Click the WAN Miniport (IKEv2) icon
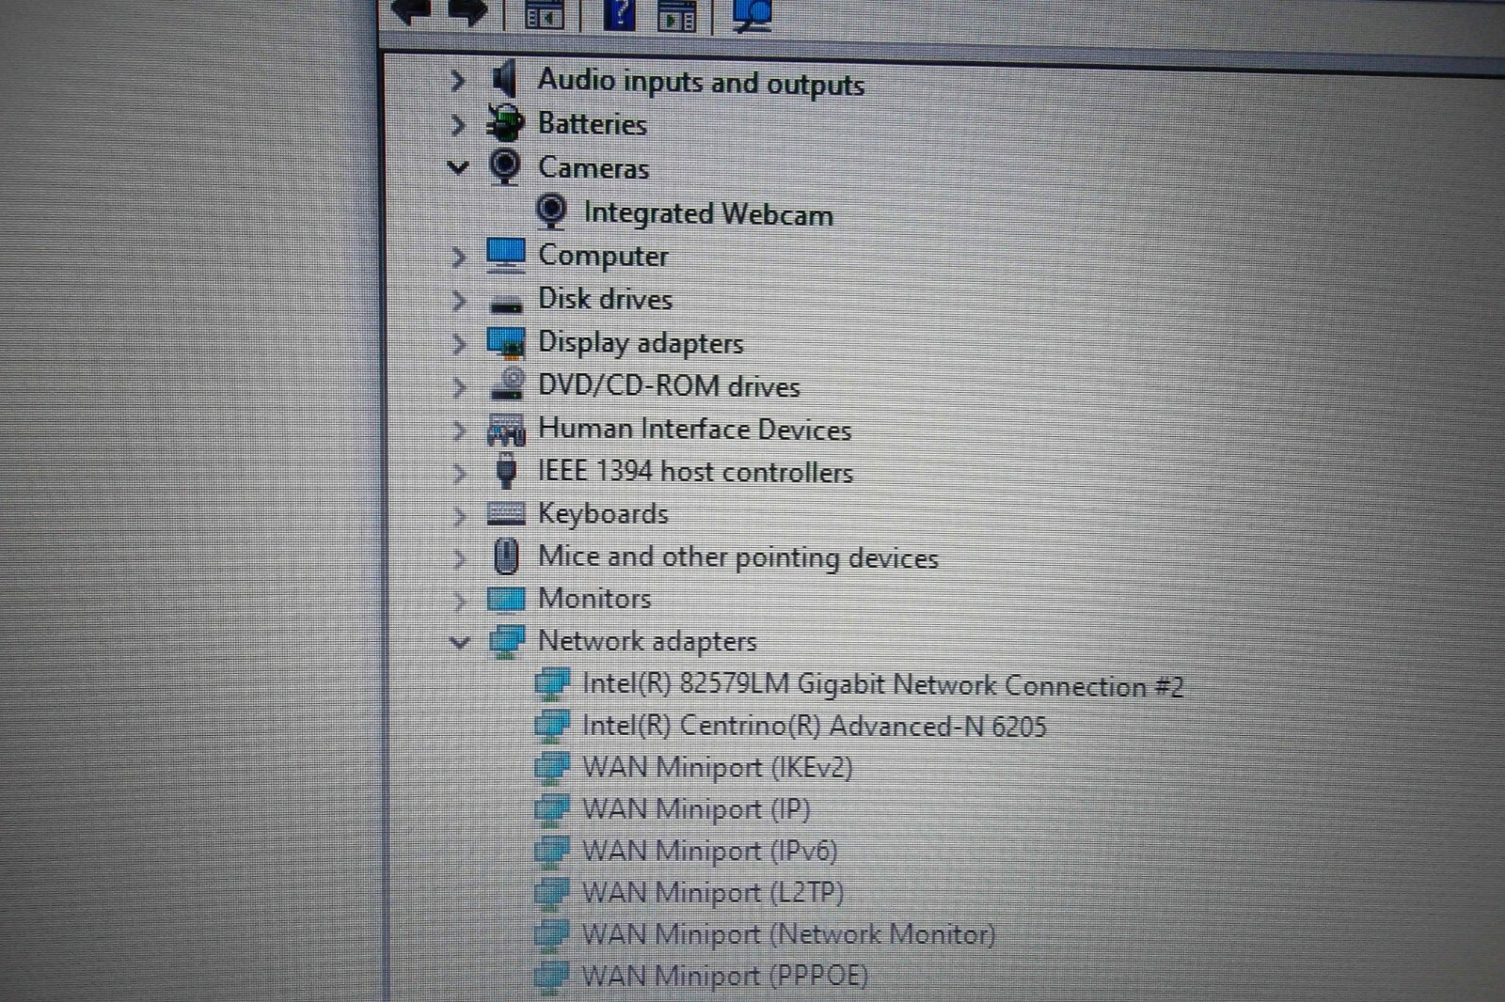 552,767
